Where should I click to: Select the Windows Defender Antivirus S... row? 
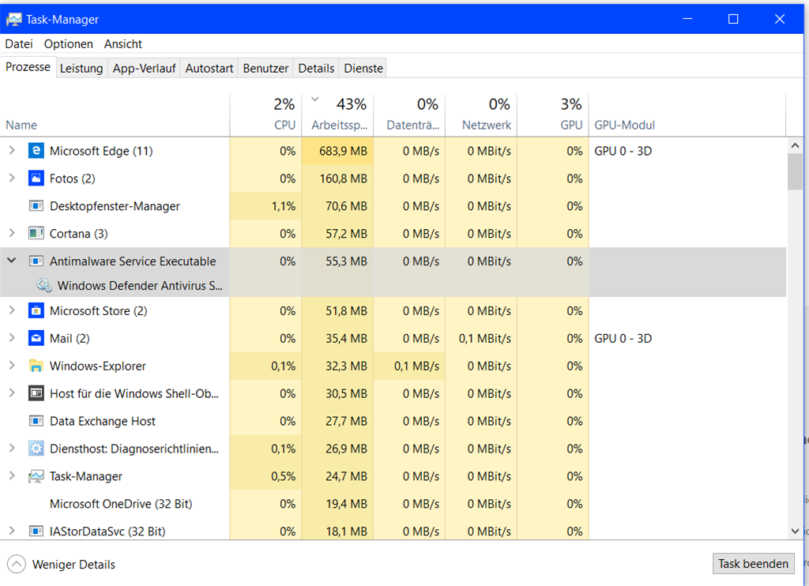point(393,285)
